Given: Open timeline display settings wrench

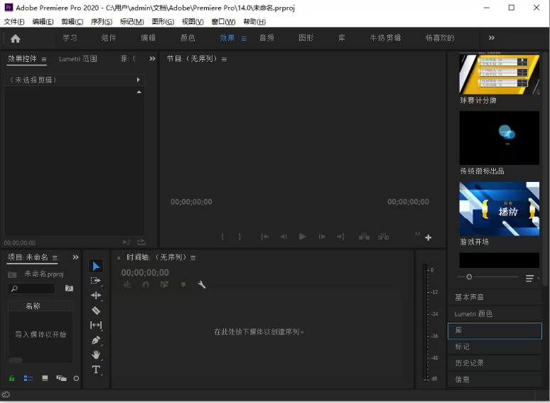Looking at the screenshot, I should click(x=202, y=284).
